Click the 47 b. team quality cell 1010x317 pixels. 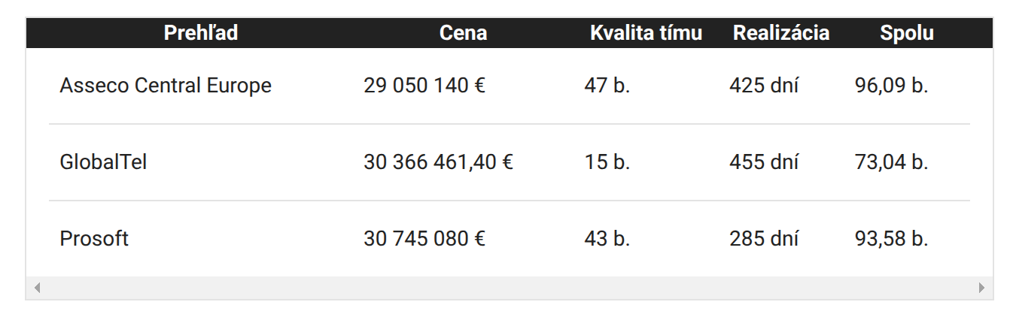[x=607, y=86]
